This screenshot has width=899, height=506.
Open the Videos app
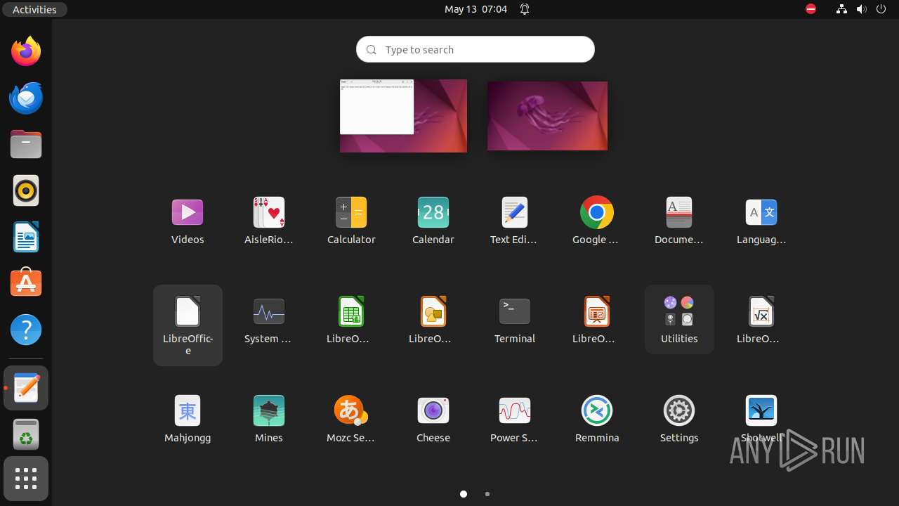click(188, 220)
